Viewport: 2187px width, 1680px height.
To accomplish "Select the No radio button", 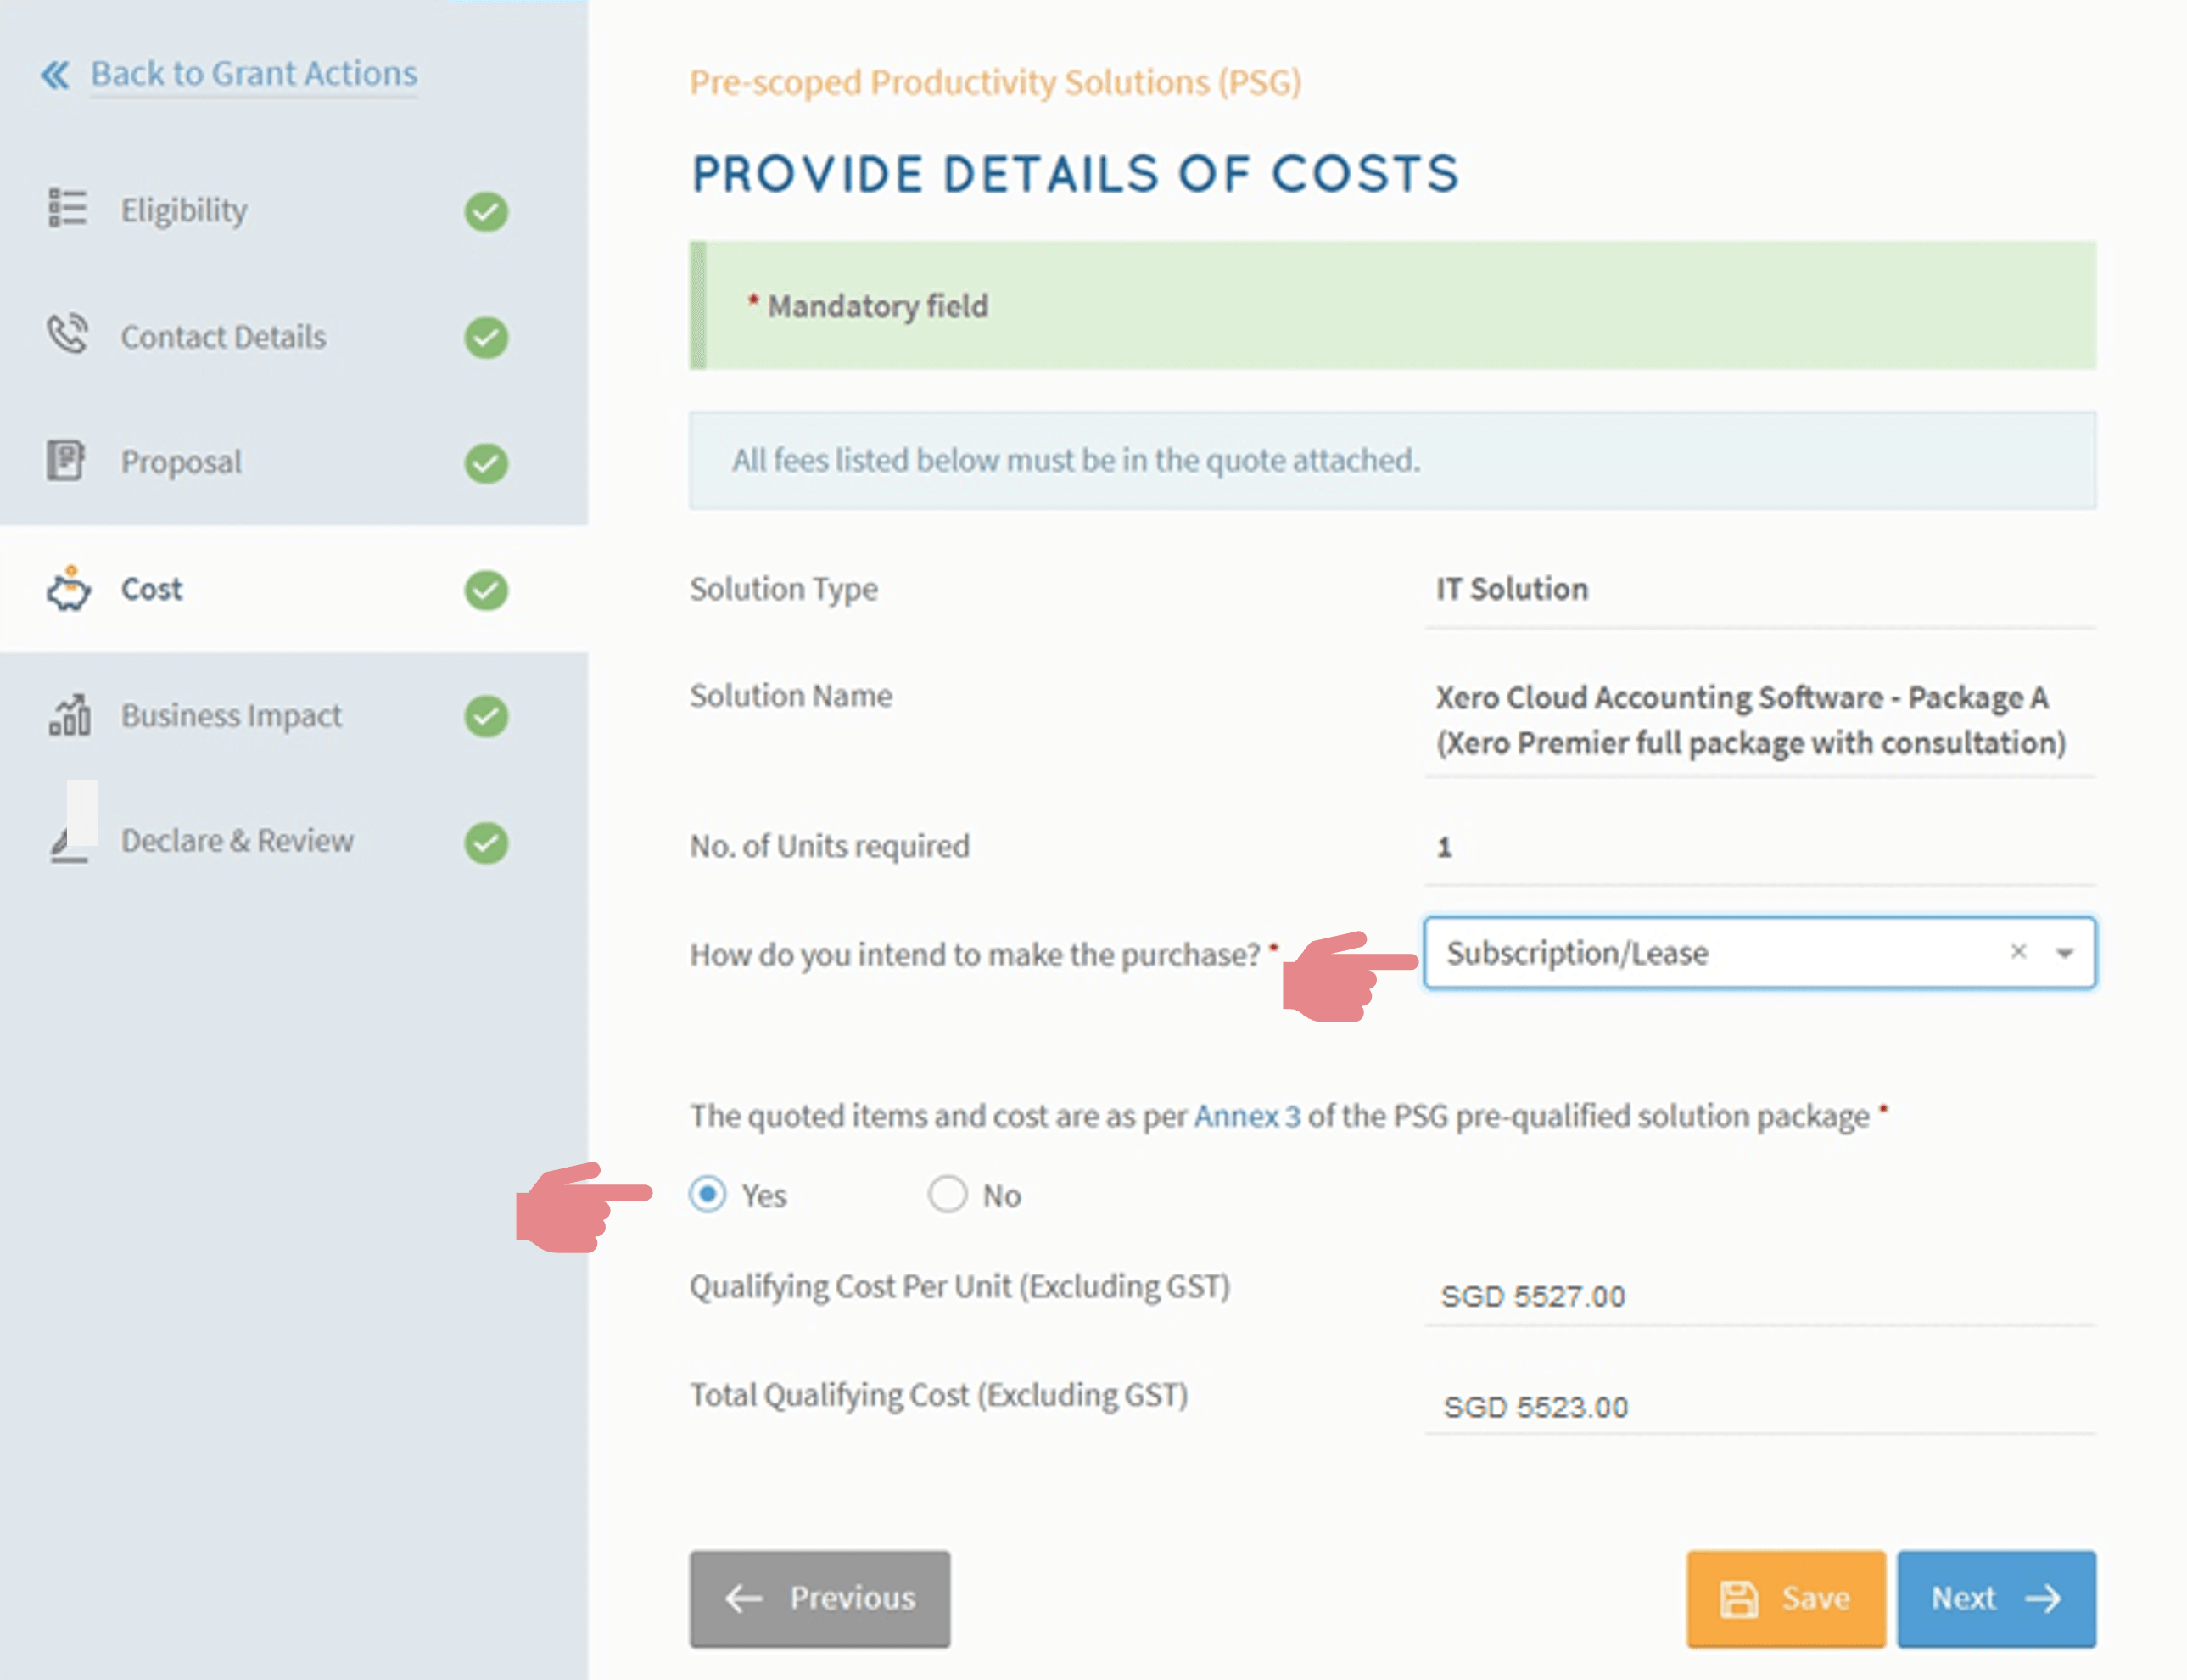I will click(948, 1194).
